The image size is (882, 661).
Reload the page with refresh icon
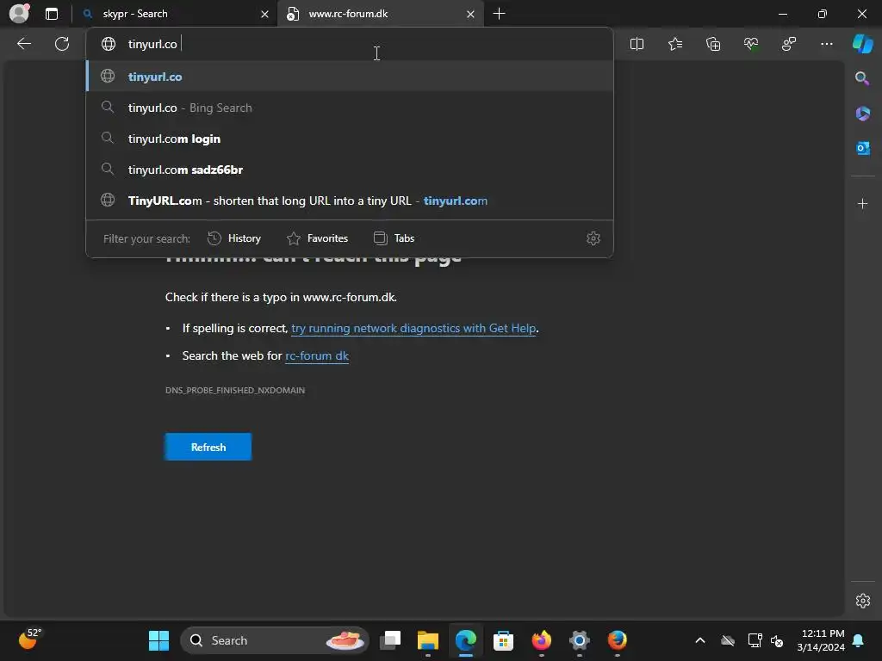pyautogui.click(x=62, y=44)
